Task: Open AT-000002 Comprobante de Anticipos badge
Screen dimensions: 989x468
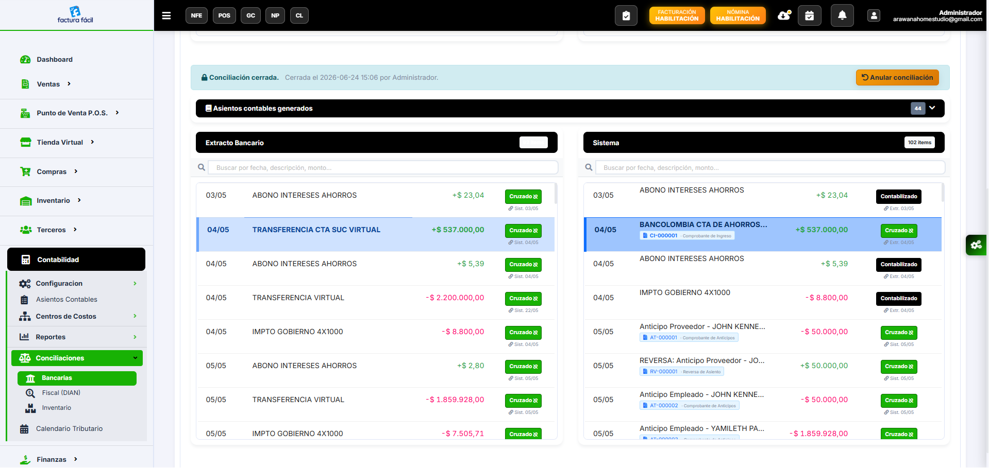Action: tap(690, 406)
